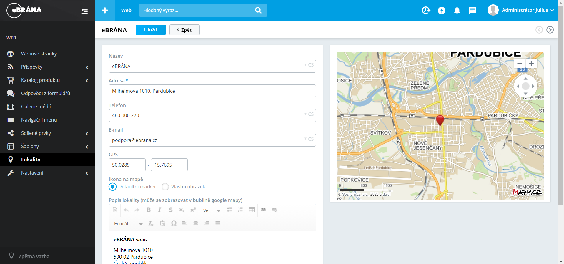The width and height of the screenshot is (564, 264).
Task: Insert a numbered list
Action: (x=240, y=210)
